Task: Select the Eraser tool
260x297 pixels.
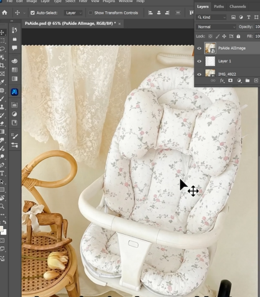Action: 2,124
